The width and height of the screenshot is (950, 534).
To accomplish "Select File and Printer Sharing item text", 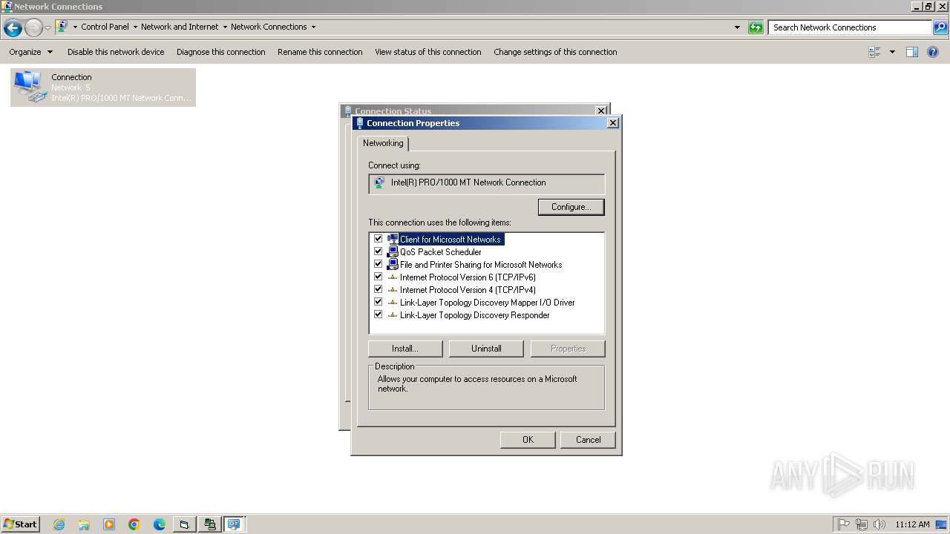I will 481,265.
